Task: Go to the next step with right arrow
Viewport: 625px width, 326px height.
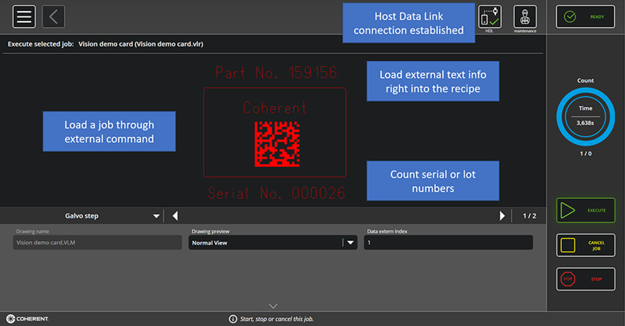Action: coord(503,216)
